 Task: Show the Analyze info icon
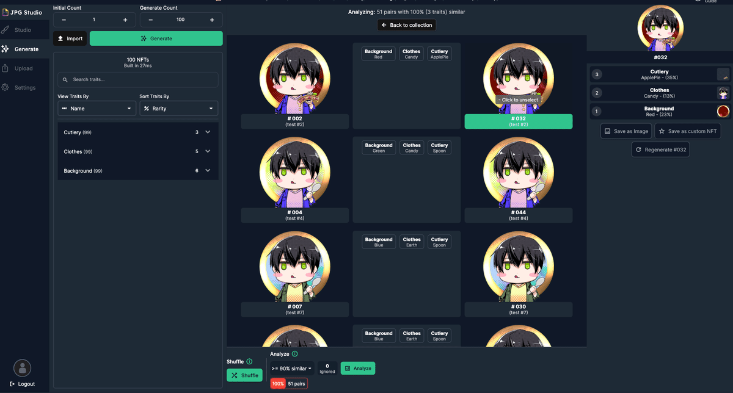point(295,354)
